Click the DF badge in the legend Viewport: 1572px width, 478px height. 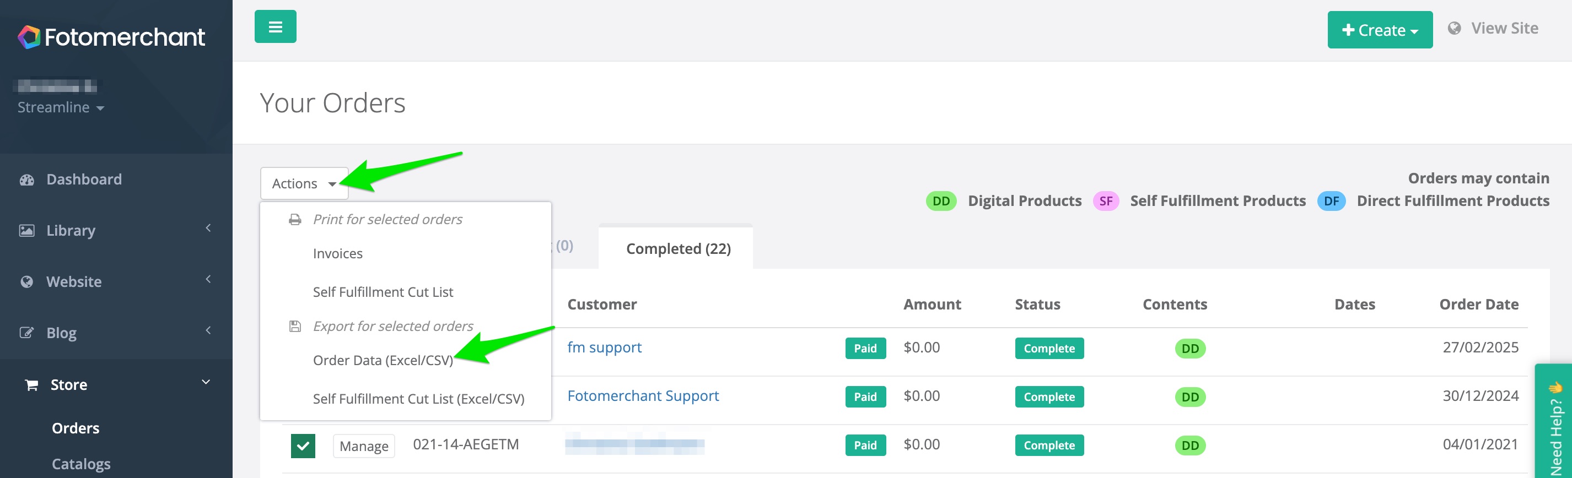[x=1332, y=201]
